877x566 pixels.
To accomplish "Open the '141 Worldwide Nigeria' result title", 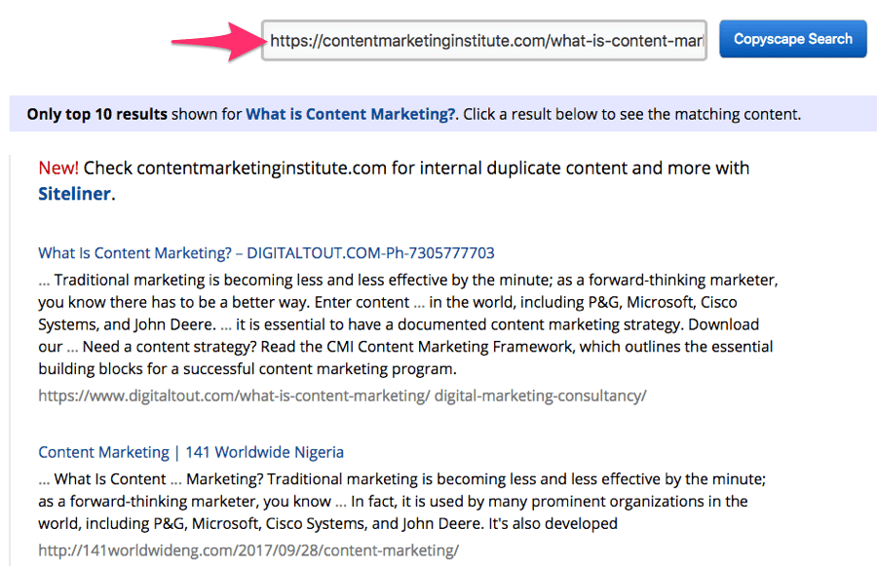I will pyautogui.click(x=191, y=452).
